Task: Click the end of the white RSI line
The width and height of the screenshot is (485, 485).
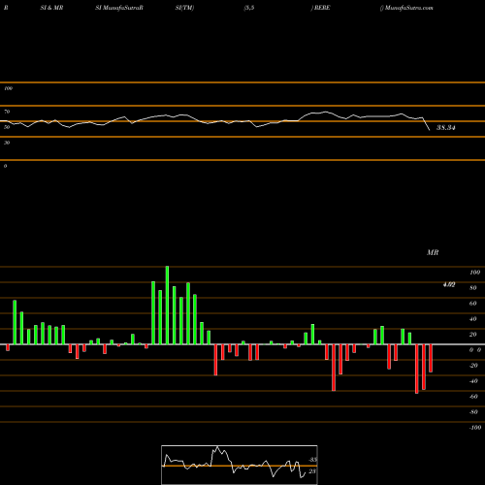Action: [430, 130]
